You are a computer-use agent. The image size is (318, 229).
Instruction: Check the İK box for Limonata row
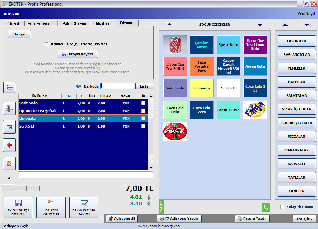tap(143, 118)
